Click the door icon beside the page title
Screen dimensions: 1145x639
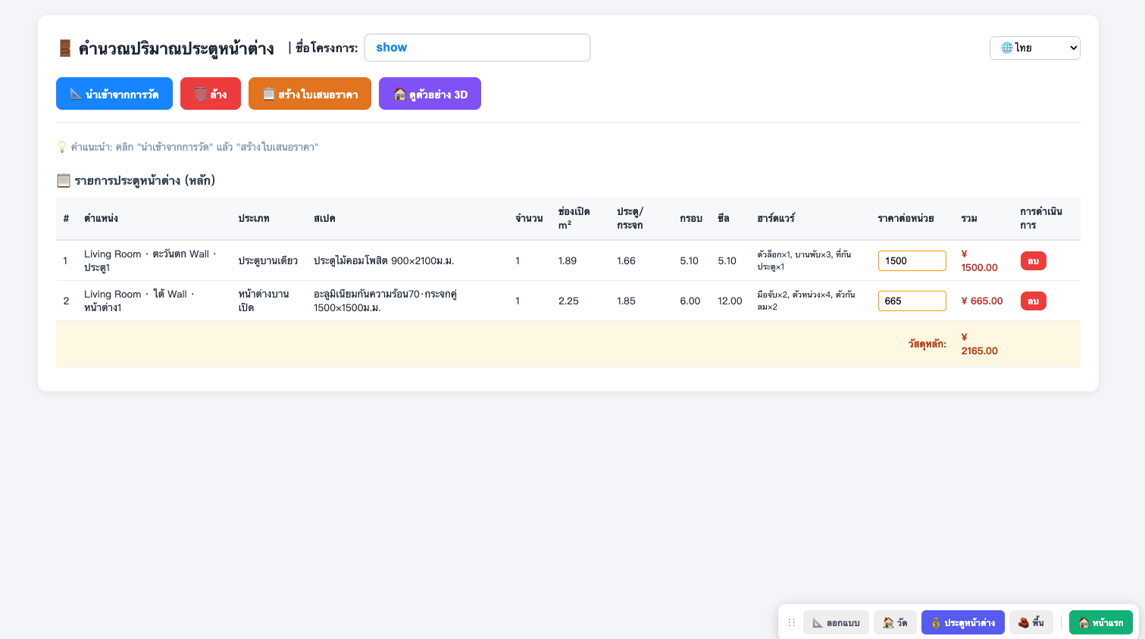pyautogui.click(x=65, y=48)
